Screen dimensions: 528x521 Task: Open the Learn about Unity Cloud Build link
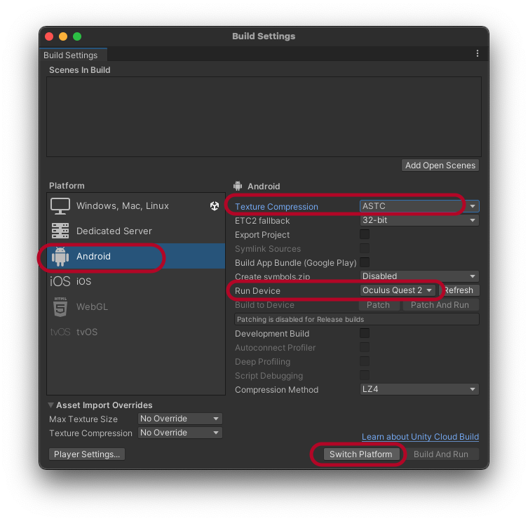pos(420,437)
